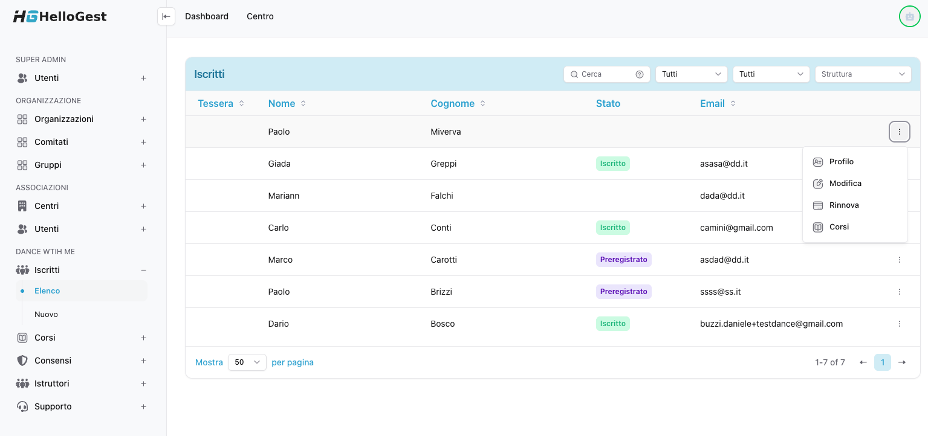The image size is (928, 436).
Task: Select the Istruttori people icon
Action: pos(22,383)
